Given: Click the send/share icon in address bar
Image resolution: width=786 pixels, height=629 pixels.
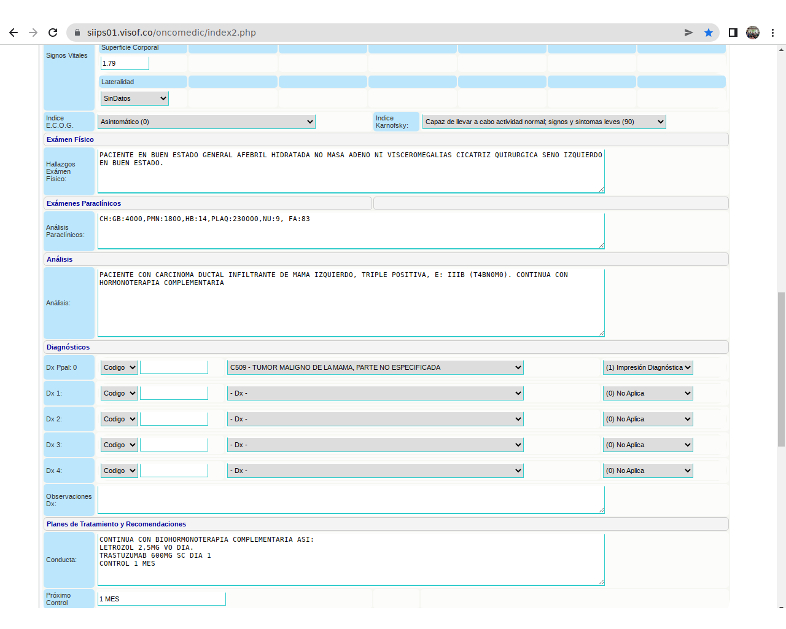Looking at the screenshot, I should pos(688,33).
